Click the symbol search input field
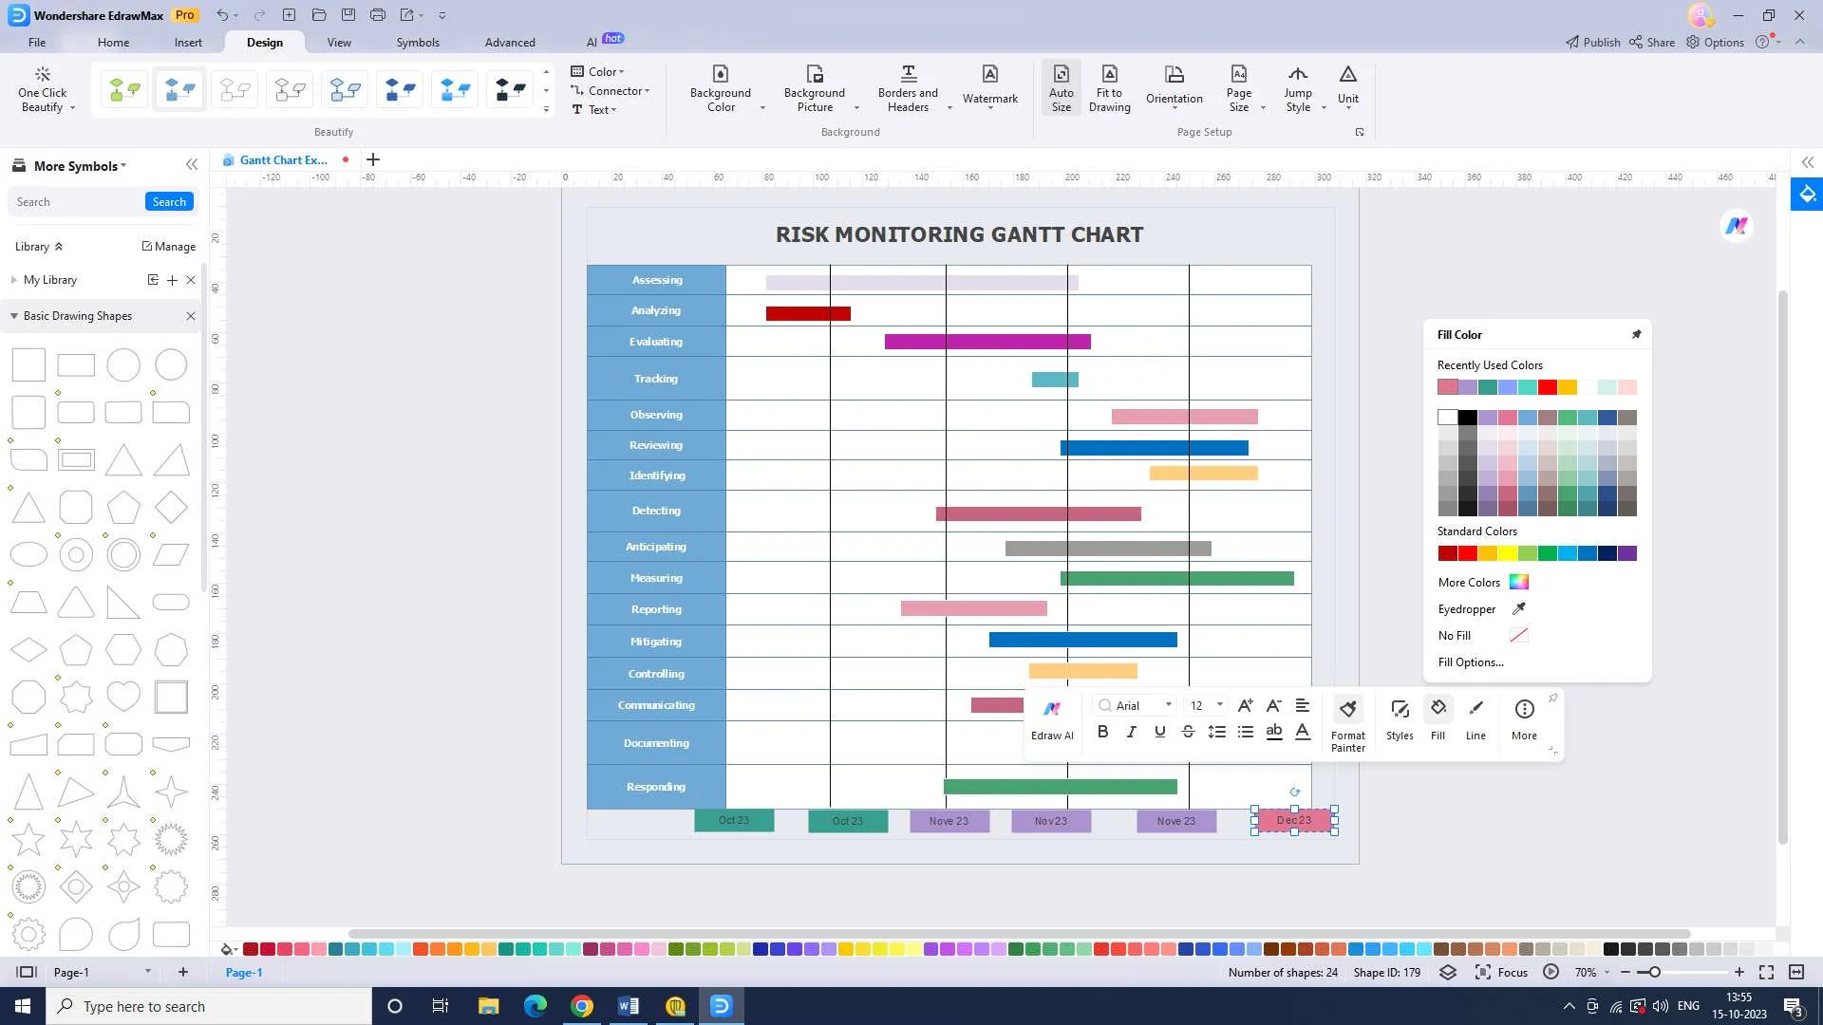Screen dimensions: 1823x1025 (76, 201)
